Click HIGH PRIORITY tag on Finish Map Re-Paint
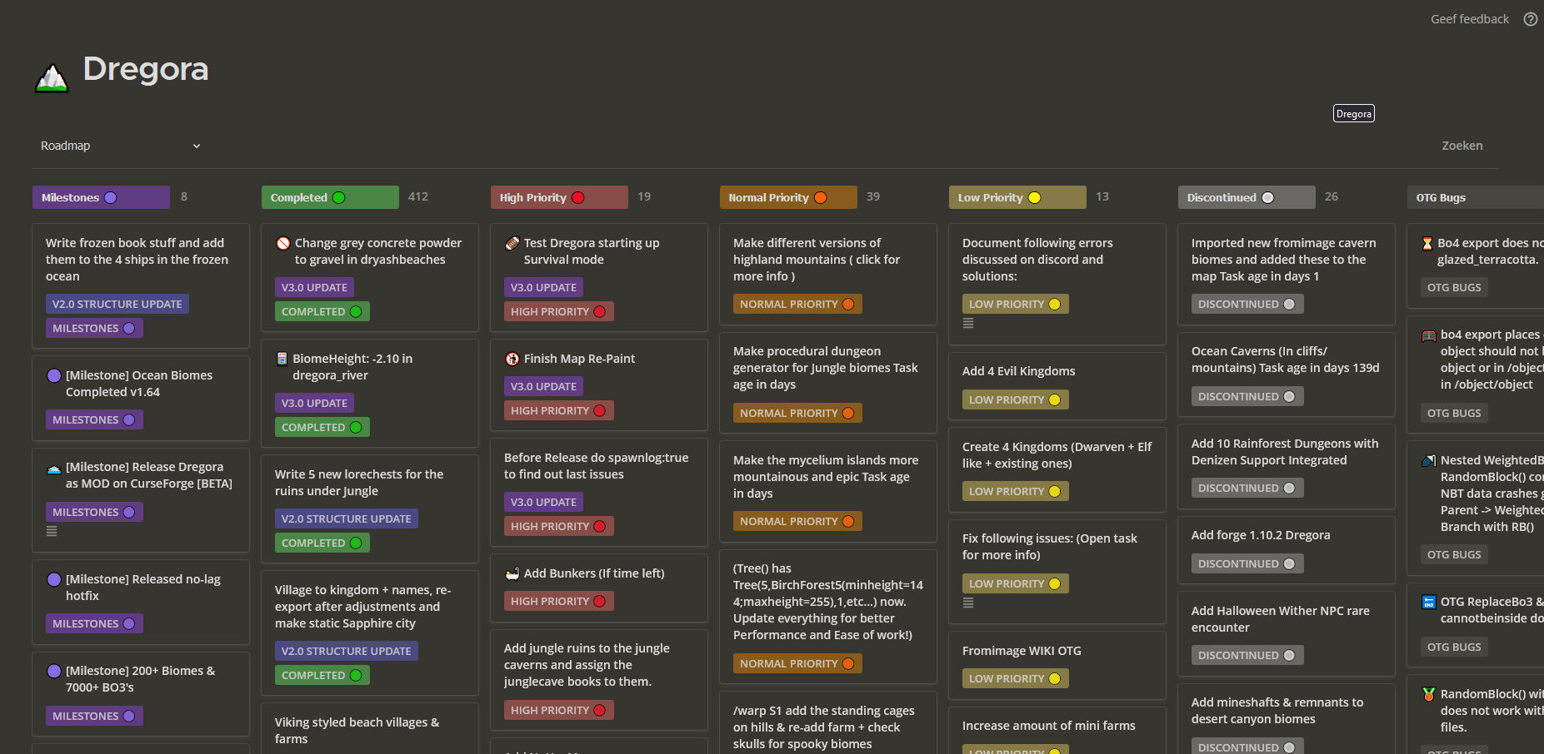The height and width of the screenshot is (754, 1544). click(558, 410)
